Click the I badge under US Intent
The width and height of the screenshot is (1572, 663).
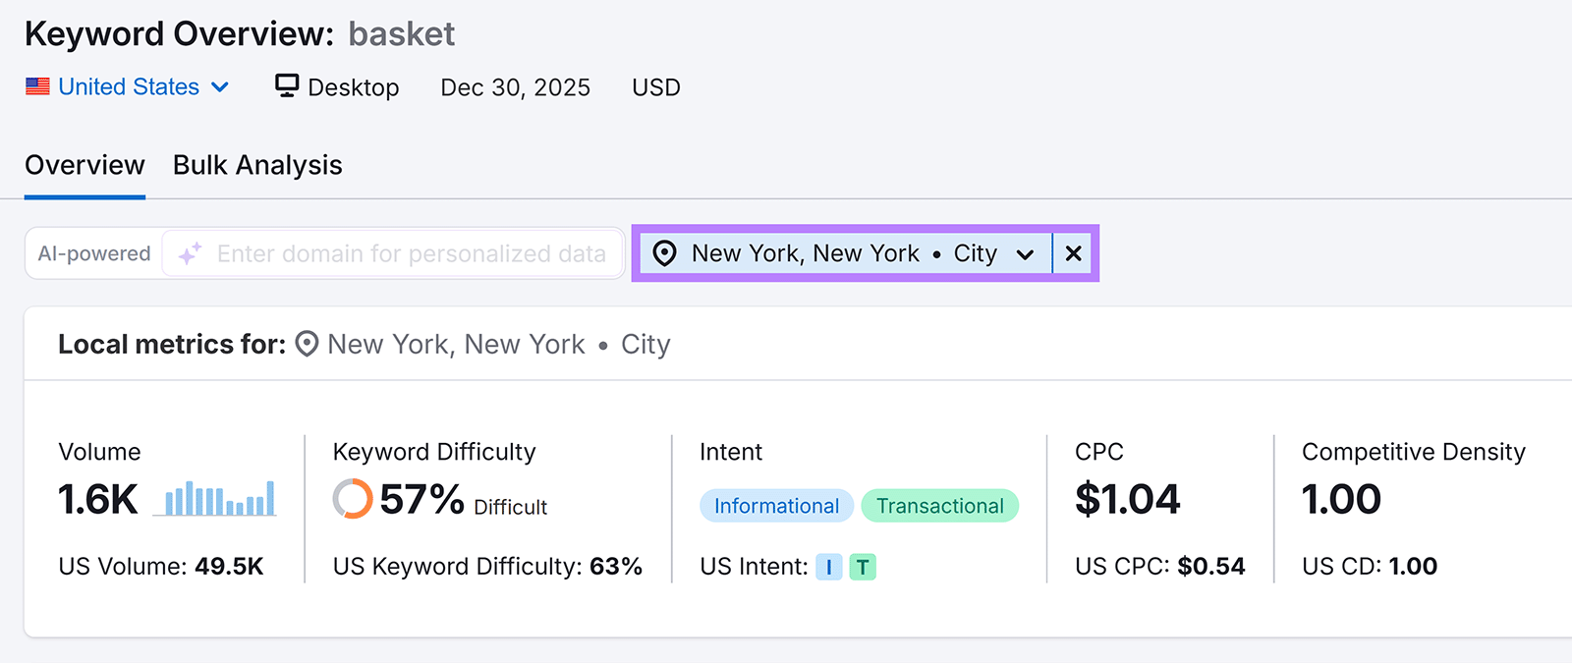click(x=828, y=567)
